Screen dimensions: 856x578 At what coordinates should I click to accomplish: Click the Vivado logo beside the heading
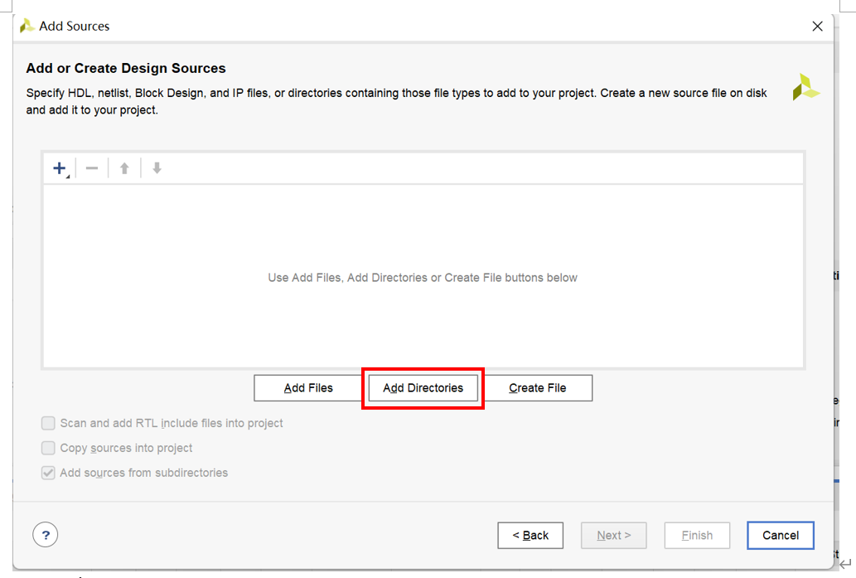[x=805, y=87]
